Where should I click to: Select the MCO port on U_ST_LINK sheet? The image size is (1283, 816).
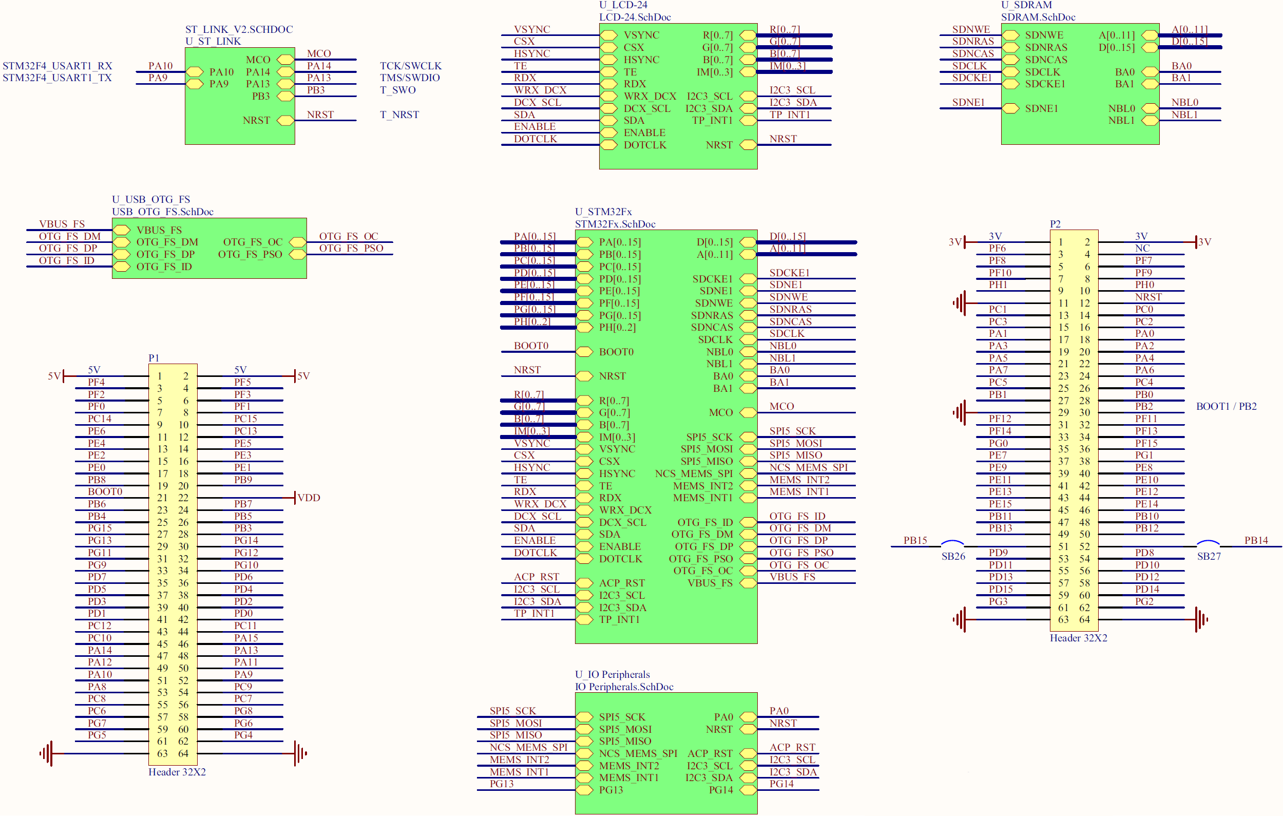[x=285, y=60]
